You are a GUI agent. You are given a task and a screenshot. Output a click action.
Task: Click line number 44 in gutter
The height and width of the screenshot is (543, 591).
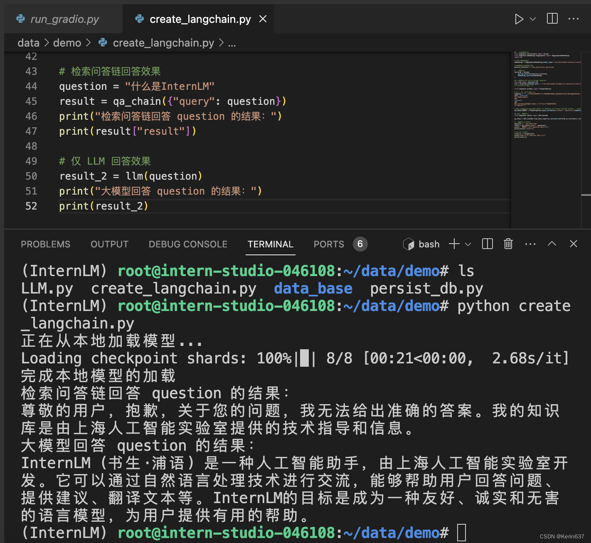31,86
